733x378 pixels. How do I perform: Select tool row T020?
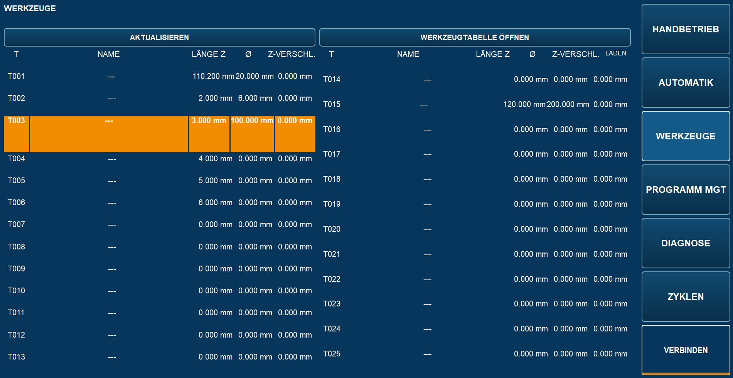(475, 229)
